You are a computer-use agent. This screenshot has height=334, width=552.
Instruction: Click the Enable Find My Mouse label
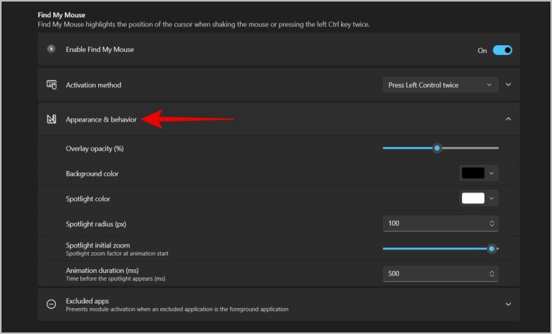(x=100, y=49)
